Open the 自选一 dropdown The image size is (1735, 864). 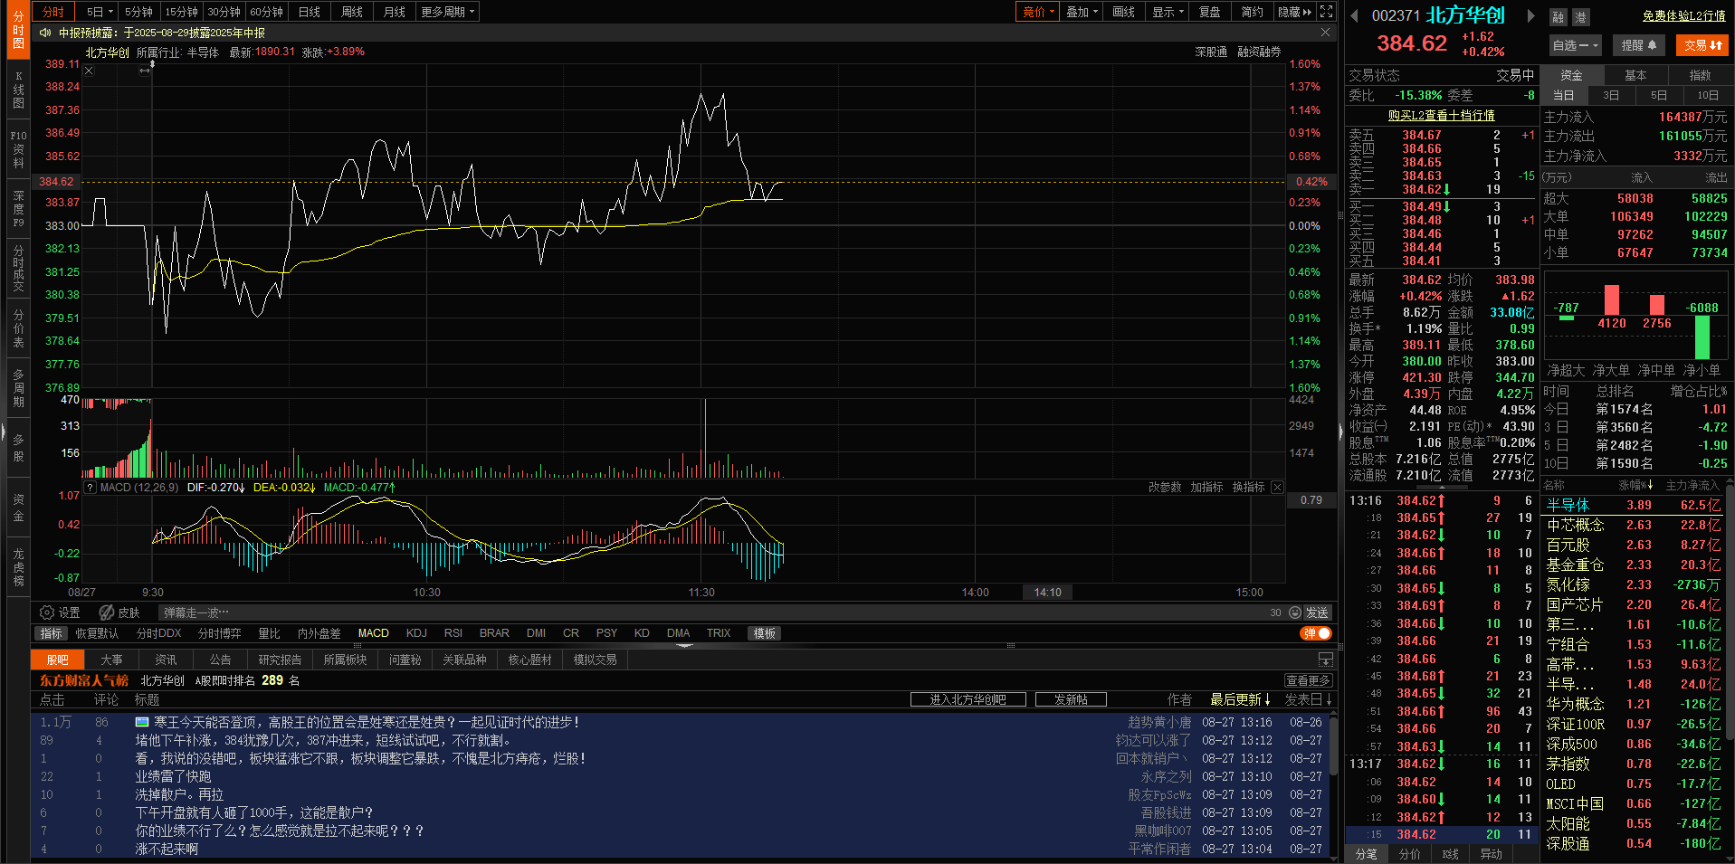pyautogui.click(x=1576, y=45)
